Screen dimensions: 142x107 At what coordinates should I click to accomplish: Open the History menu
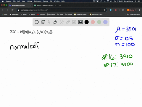tap(30, 1)
